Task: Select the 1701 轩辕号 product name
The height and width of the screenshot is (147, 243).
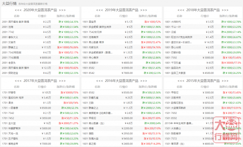Action: click(9, 93)
